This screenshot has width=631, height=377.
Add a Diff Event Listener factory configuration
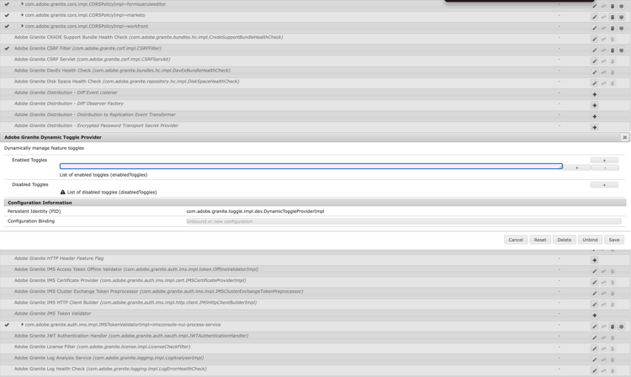point(594,94)
